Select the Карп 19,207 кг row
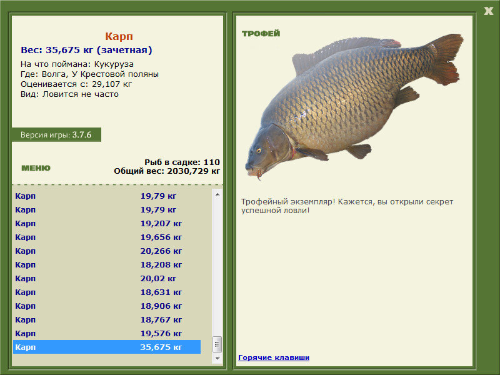The image size is (500, 375). click(107, 224)
